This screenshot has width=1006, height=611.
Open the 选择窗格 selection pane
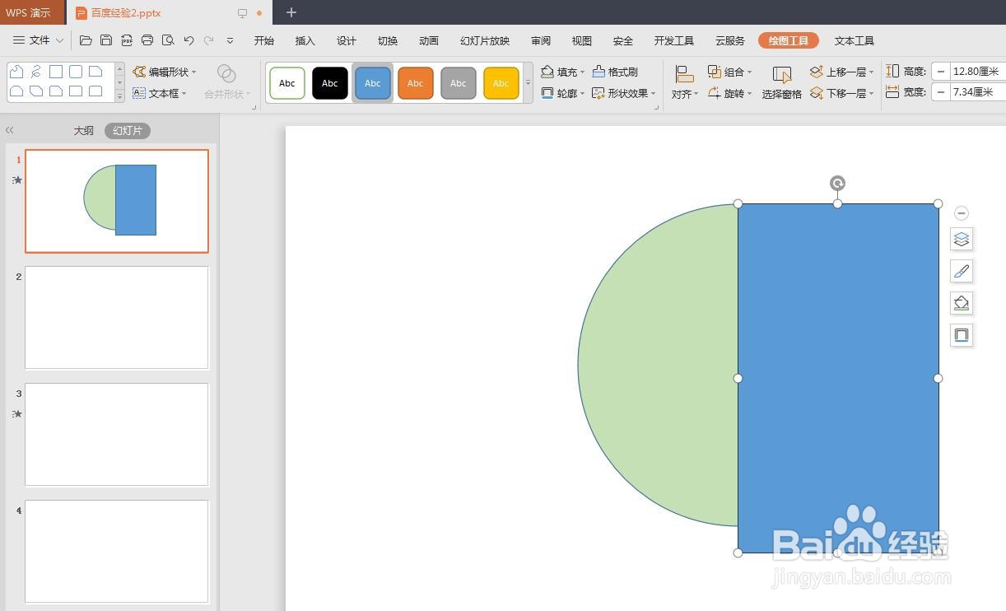point(782,82)
